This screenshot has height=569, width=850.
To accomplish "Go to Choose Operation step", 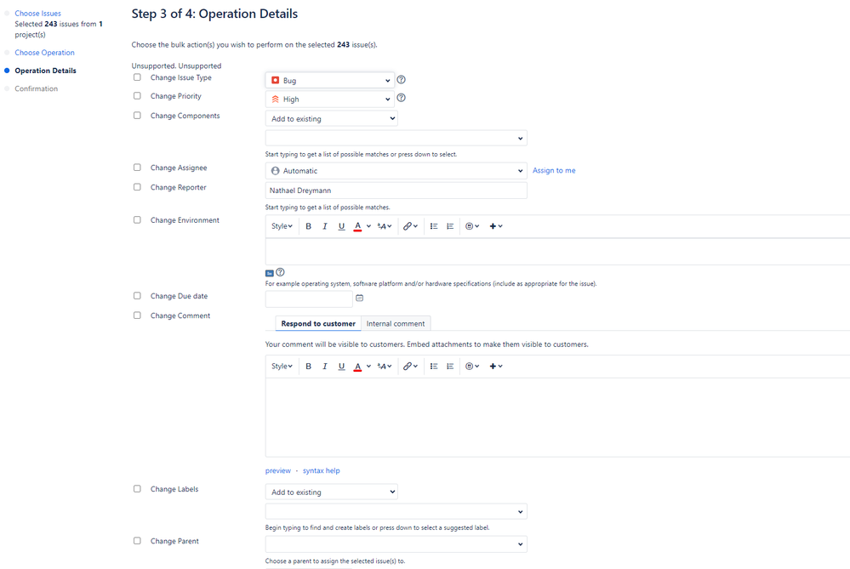I will pos(44,53).
